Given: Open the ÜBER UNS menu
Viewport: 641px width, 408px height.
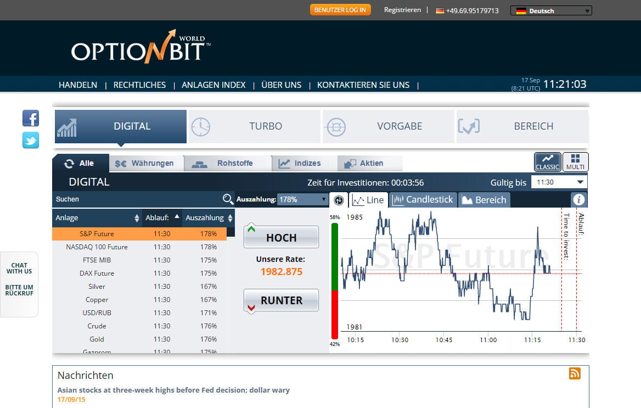Looking at the screenshot, I should [x=281, y=85].
